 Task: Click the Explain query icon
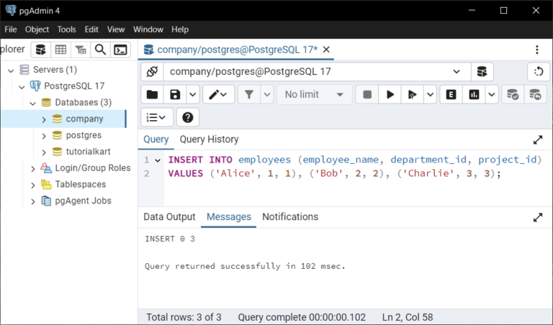(451, 94)
